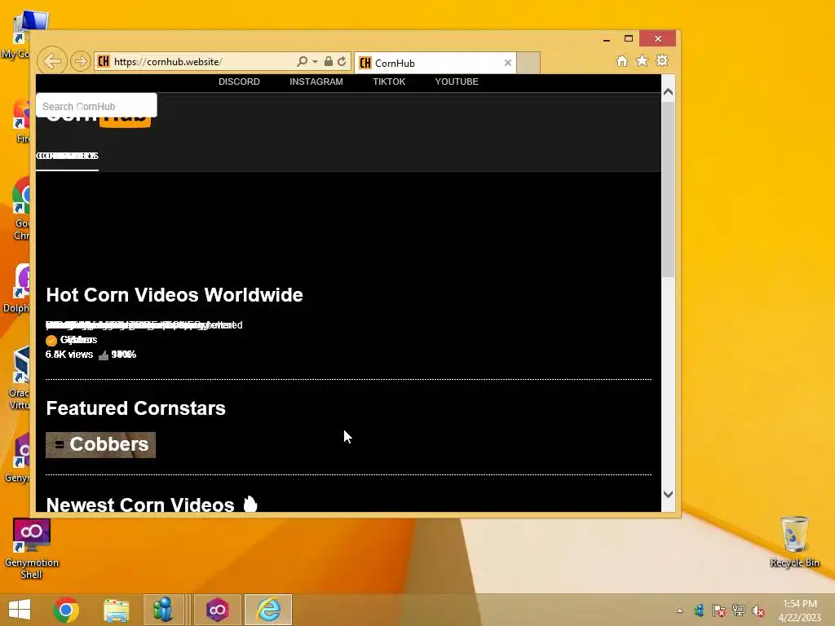Screen dimensions: 835x626
Task: Open the address bar dropdown arrow
Action: click(x=316, y=62)
